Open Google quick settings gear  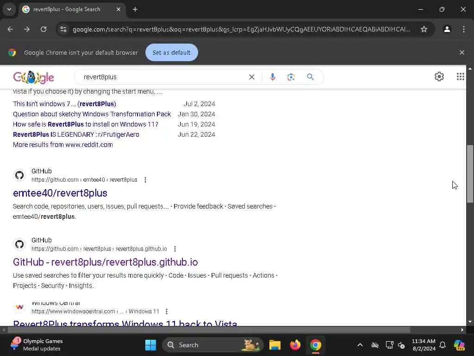(x=439, y=76)
